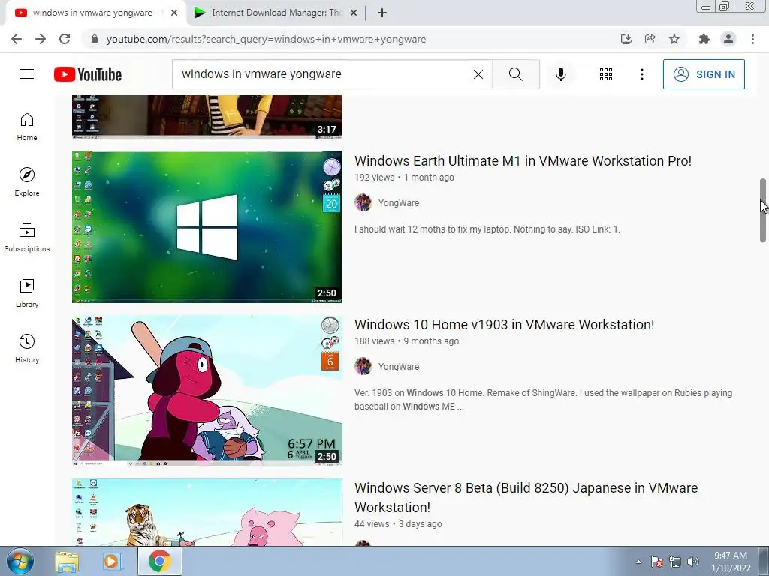The width and height of the screenshot is (769, 576).
Task: Click the 'Ver. 1903 on Windows 10 Home' description
Action: coord(544,399)
